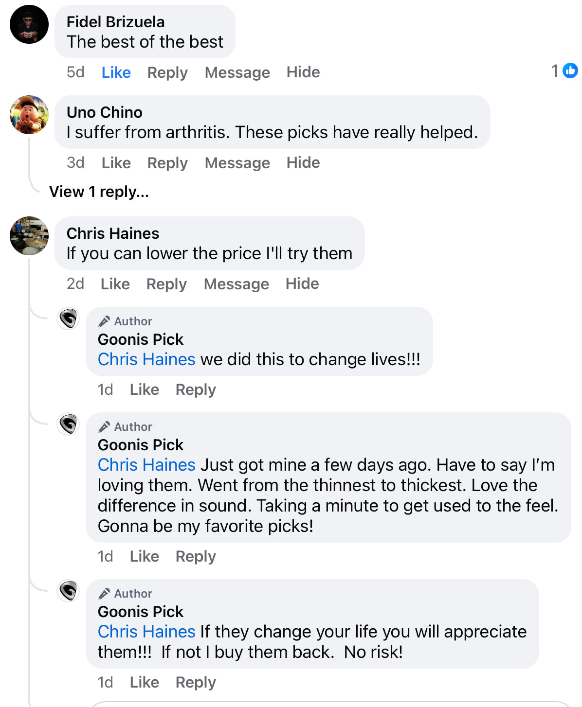Click Goonis Pick logo beside 'Just got mine' reply
582x707 pixels.
tap(69, 424)
